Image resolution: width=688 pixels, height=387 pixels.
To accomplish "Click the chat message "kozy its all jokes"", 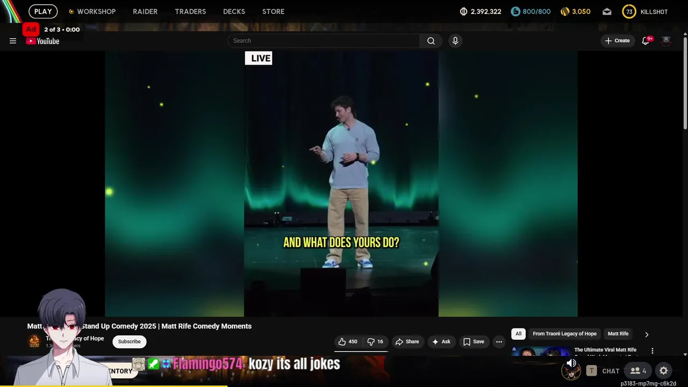I will pos(295,364).
